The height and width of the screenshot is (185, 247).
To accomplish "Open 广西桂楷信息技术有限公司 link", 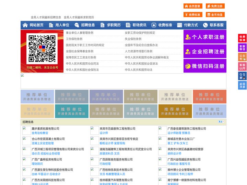I will 116,170.
